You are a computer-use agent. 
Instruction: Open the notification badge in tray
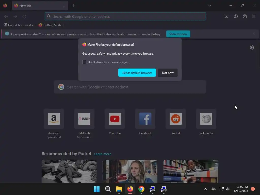pyautogui.click(x=253, y=189)
